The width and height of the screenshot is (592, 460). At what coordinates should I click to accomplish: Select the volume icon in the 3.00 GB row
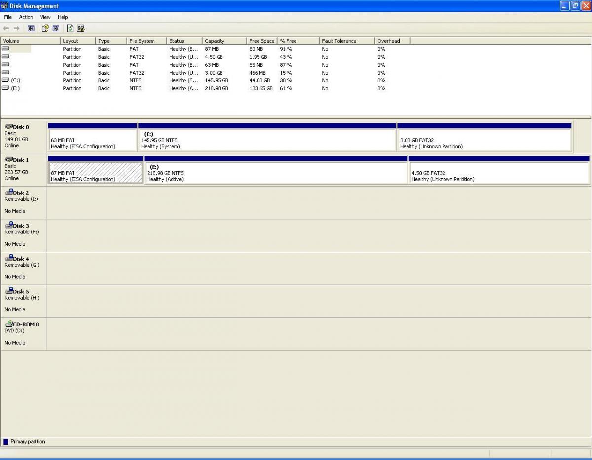(x=5, y=73)
